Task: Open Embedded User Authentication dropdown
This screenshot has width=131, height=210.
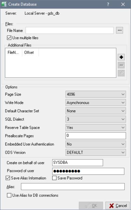Action: click(96, 144)
